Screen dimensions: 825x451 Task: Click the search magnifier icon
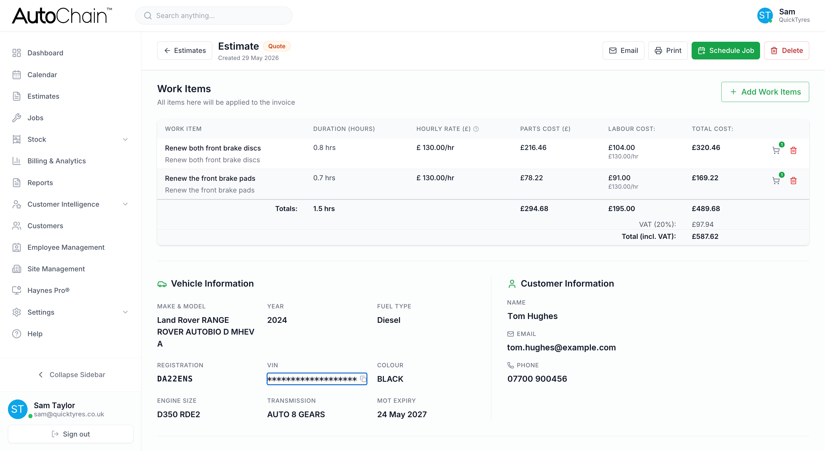coord(148,15)
